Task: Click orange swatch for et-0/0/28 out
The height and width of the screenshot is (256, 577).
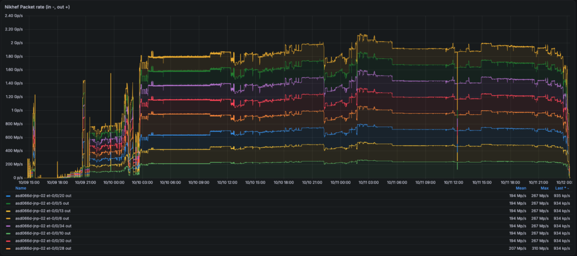Action: coord(8,249)
